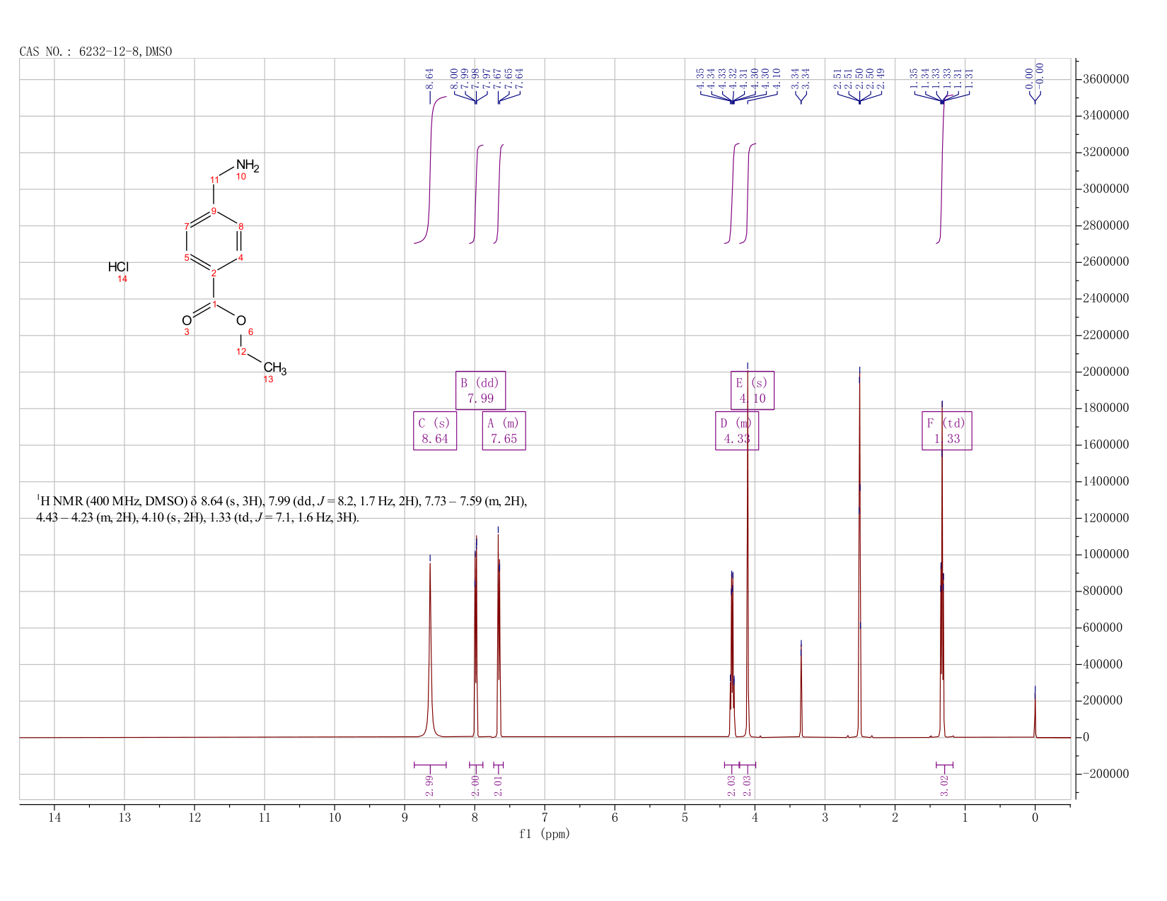Click the 3600000 intensity axis label
The height and width of the screenshot is (901, 1167).
(1105, 79)
